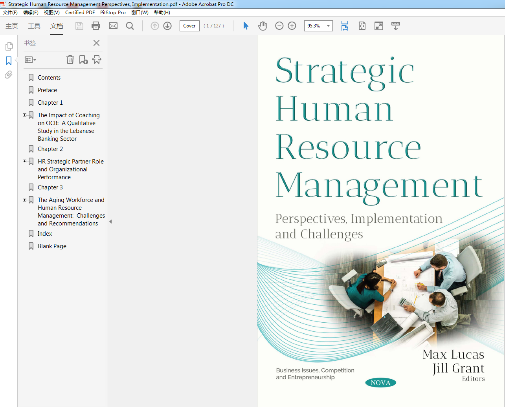Switch to the 主页 tab
The width and height of the screenshot is (505, 407).
point(12,26)
